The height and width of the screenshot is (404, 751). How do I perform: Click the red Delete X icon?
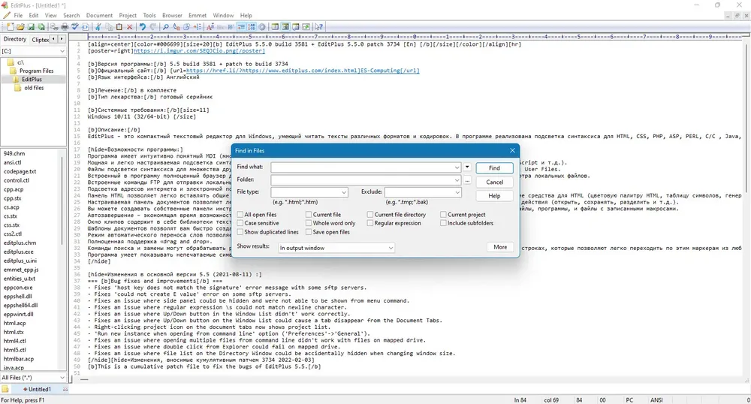click(129, 27)
